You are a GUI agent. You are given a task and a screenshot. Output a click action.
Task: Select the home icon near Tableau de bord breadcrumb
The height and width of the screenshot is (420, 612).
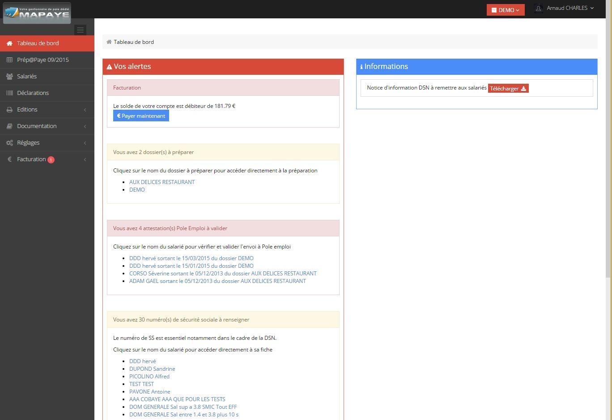coord(109,41)
